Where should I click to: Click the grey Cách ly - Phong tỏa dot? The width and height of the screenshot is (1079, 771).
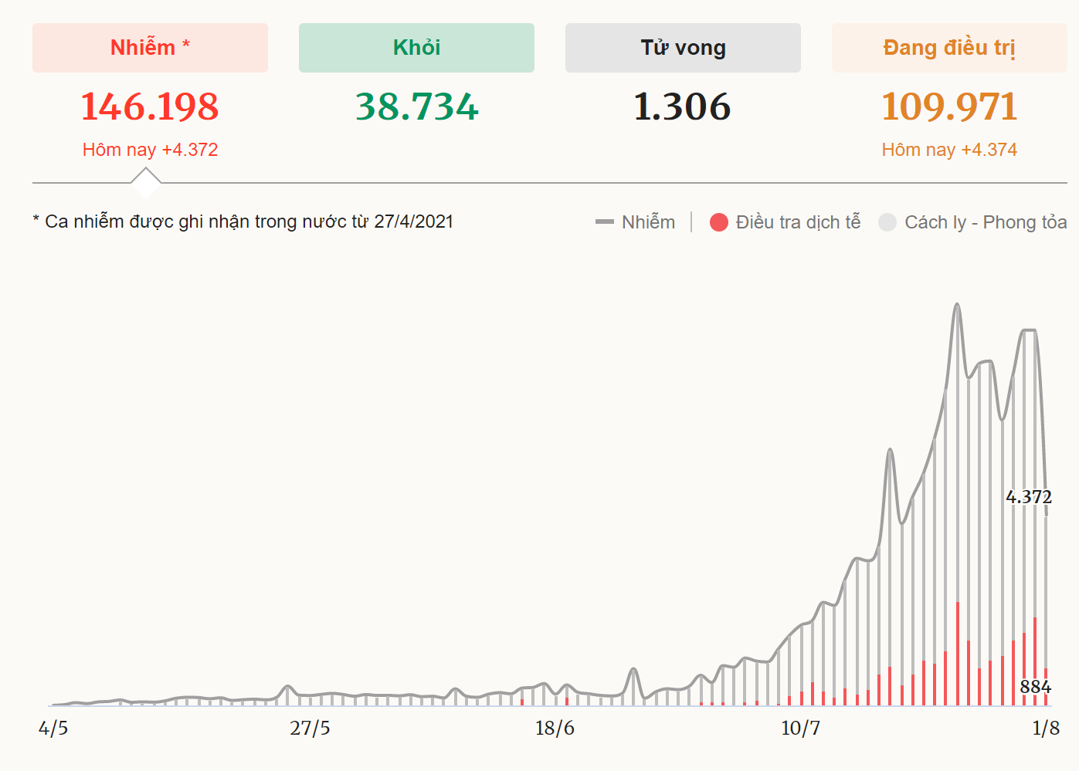(x=887, y=222)
